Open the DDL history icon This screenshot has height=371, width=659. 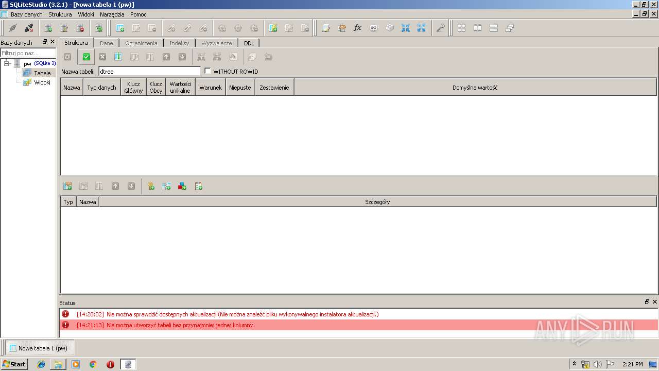pyautogui.click(x=342, y=28)
